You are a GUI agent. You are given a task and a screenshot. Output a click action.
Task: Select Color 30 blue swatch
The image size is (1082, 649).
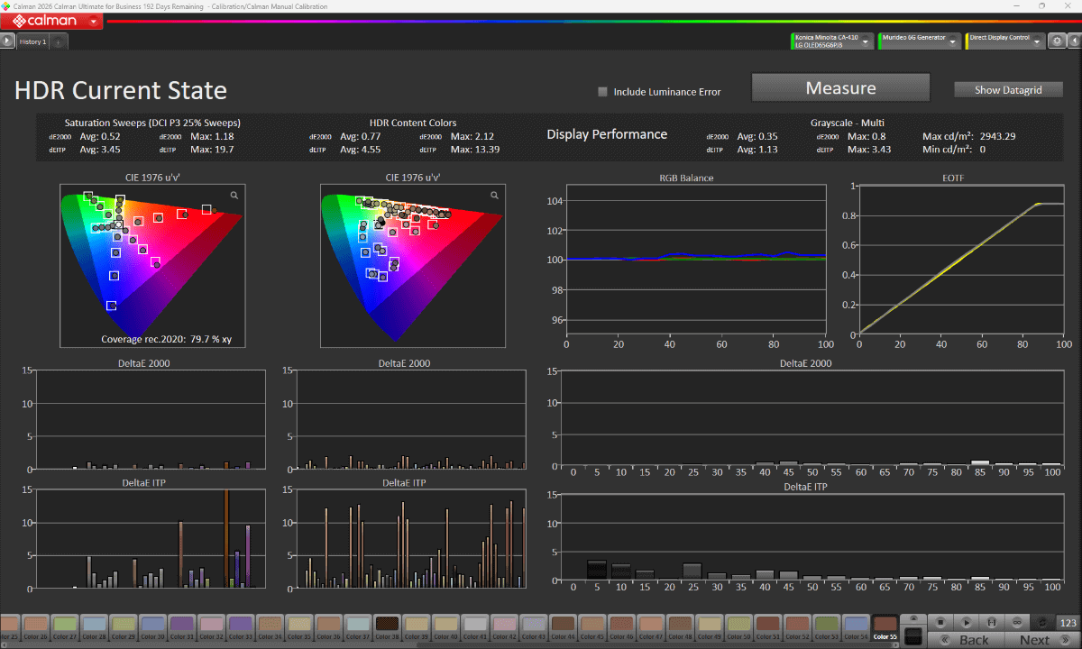tap(153, 628)
